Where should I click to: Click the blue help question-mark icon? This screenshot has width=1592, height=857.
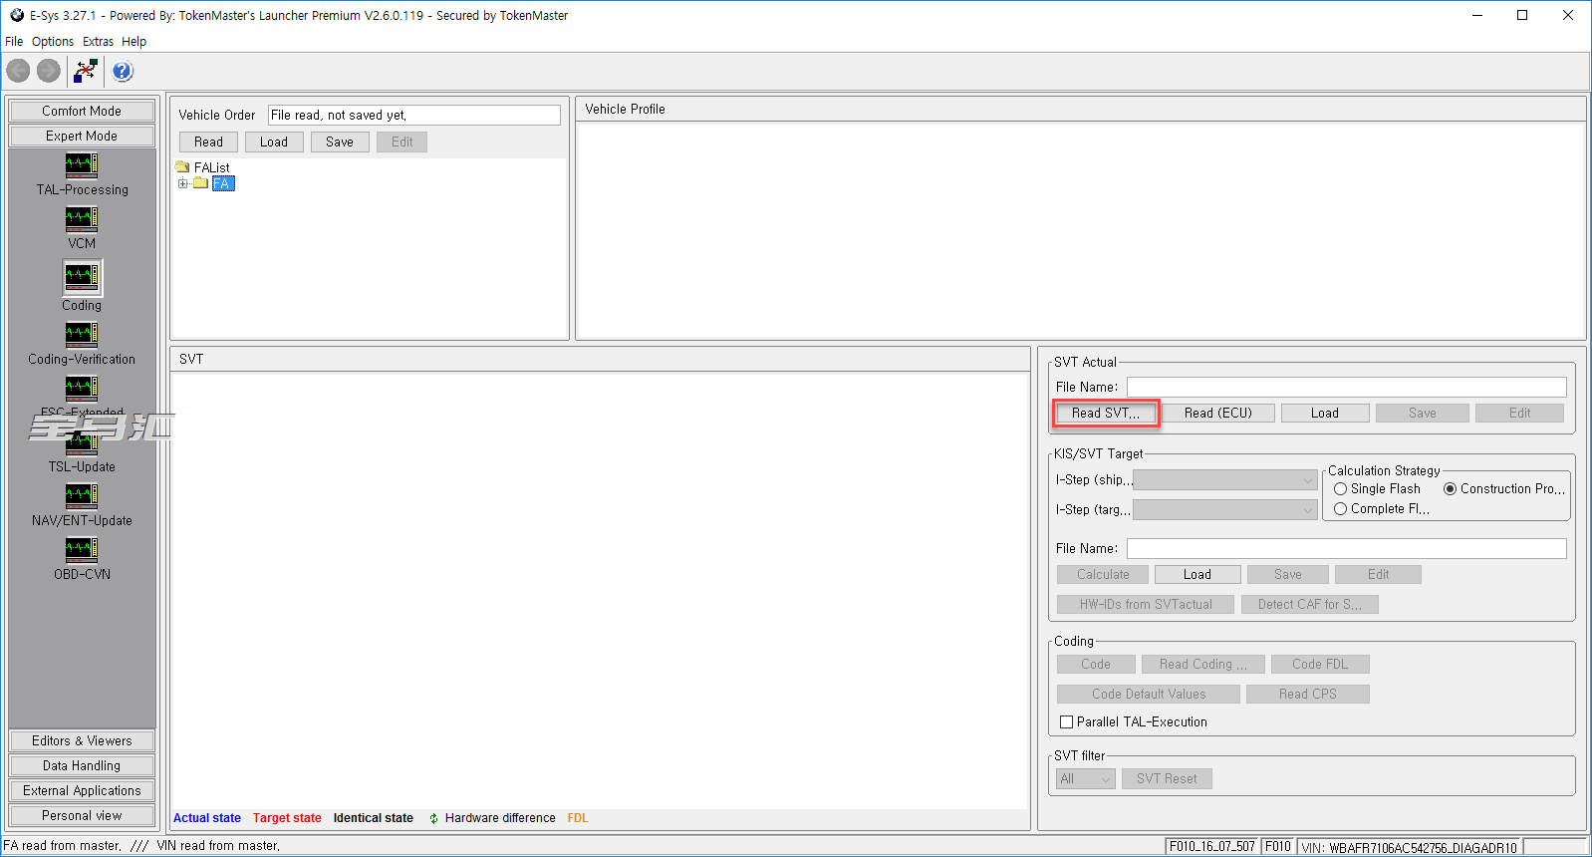[123, 71]
